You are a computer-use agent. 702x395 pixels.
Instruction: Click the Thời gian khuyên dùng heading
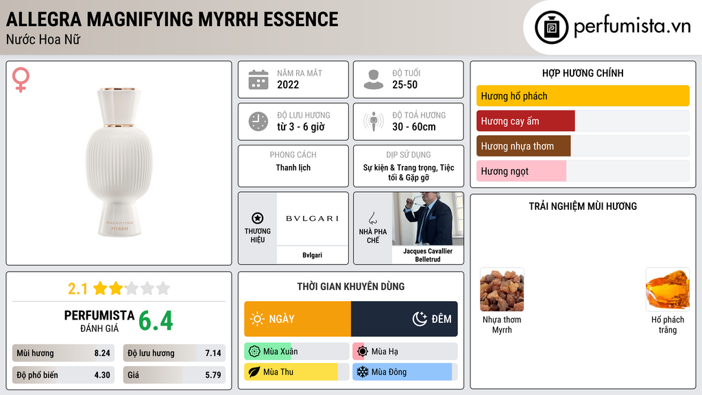(351, 287)
